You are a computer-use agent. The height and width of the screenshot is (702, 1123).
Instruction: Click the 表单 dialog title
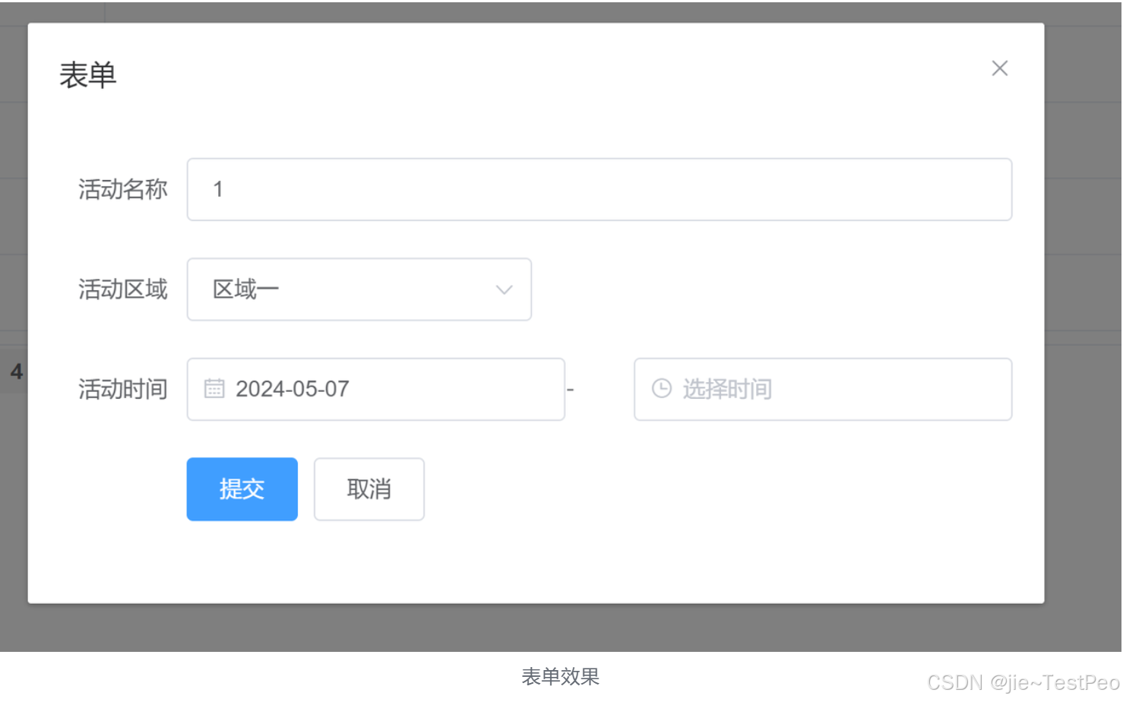(87, 74)
